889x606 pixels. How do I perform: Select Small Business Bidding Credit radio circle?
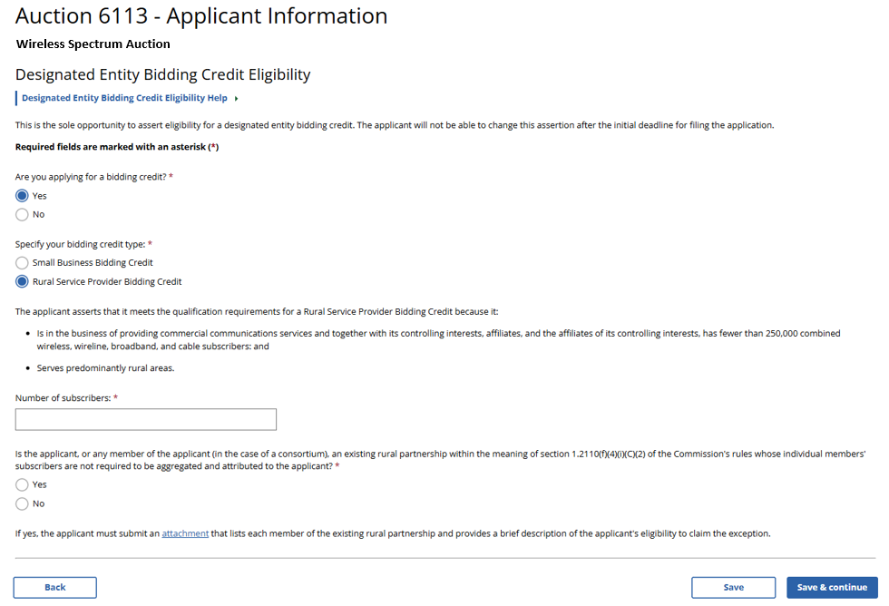[22, 262]
